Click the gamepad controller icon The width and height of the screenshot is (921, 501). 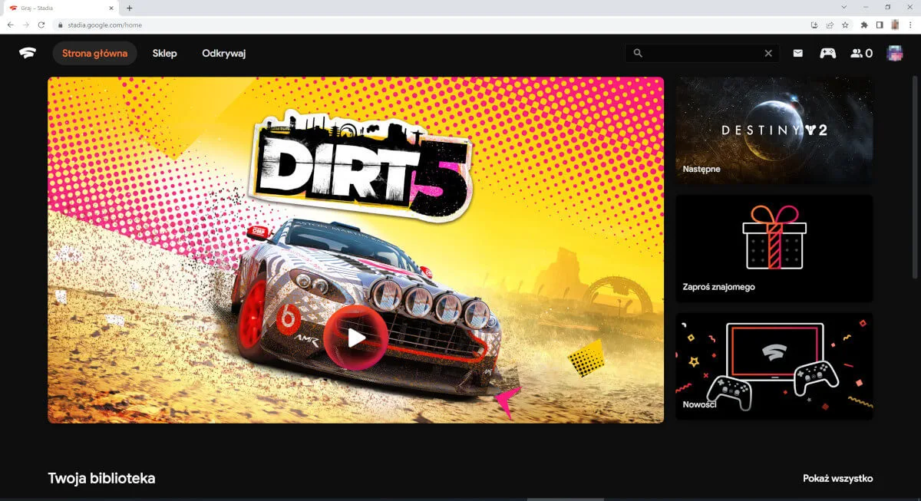[827, 54]
